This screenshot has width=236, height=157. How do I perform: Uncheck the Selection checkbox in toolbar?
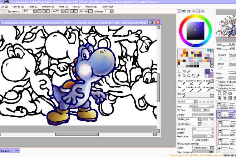coord(10,11)
